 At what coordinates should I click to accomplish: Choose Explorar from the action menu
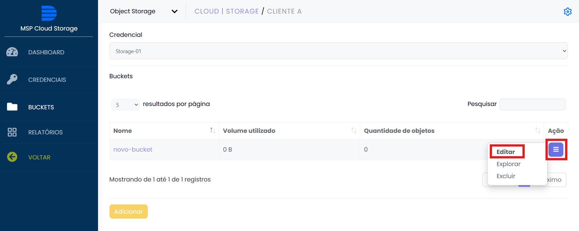click(x=508, y=164)
